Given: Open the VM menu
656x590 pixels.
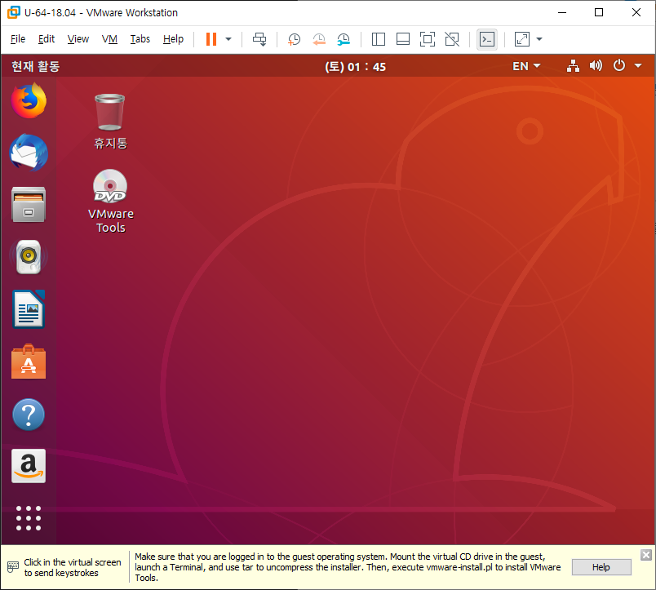Looking at the screenshot, I should click(x=109, y=39).
